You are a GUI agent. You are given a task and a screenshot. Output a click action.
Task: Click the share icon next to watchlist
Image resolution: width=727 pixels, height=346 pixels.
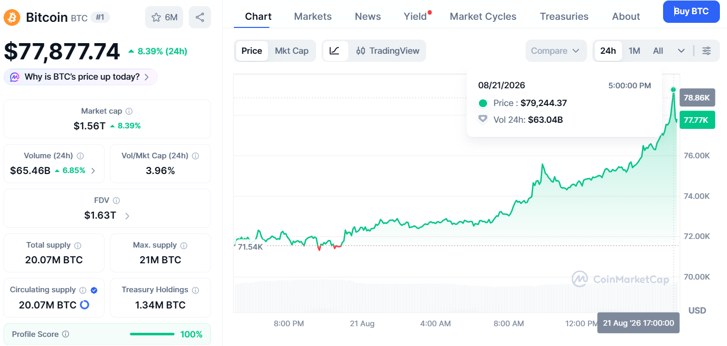[x=200, y=17]
